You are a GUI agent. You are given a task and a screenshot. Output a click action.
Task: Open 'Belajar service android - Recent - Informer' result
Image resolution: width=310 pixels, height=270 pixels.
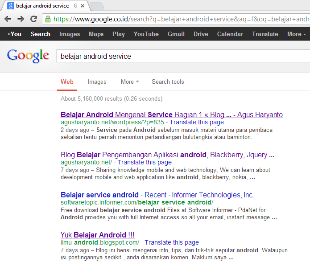point(157,195)
